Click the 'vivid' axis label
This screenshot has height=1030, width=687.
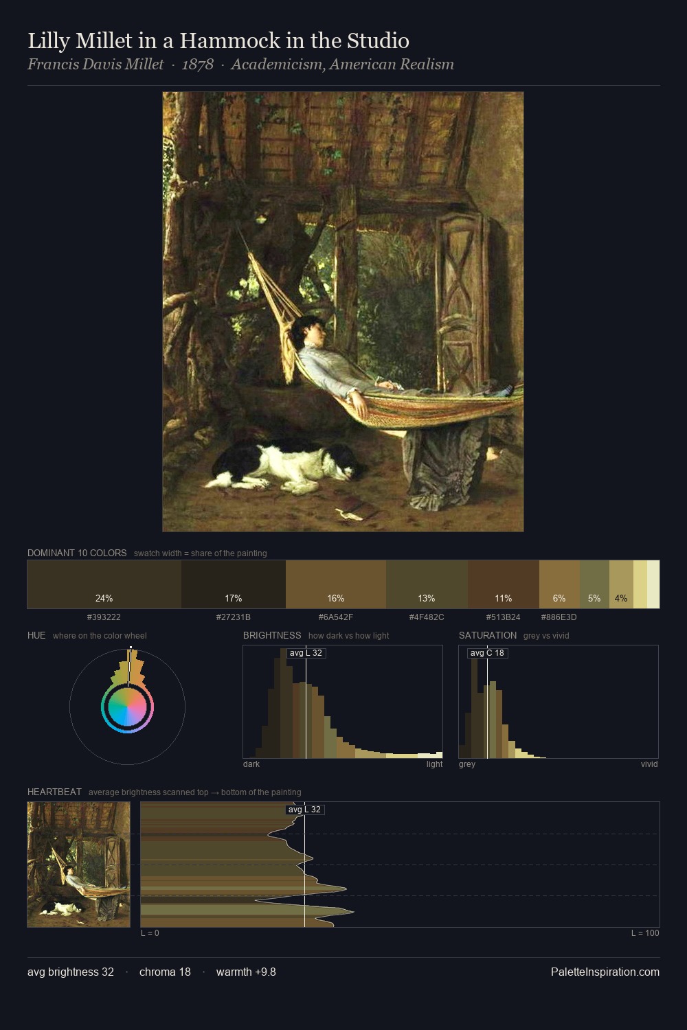coord(649,764)
